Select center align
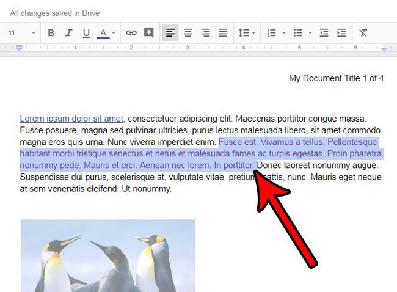 [188, 33]
